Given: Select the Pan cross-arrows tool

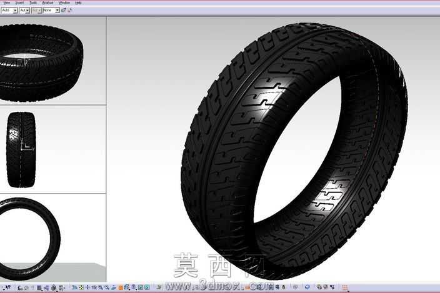Looking at the screenshot, I should [x=87, y=287].
